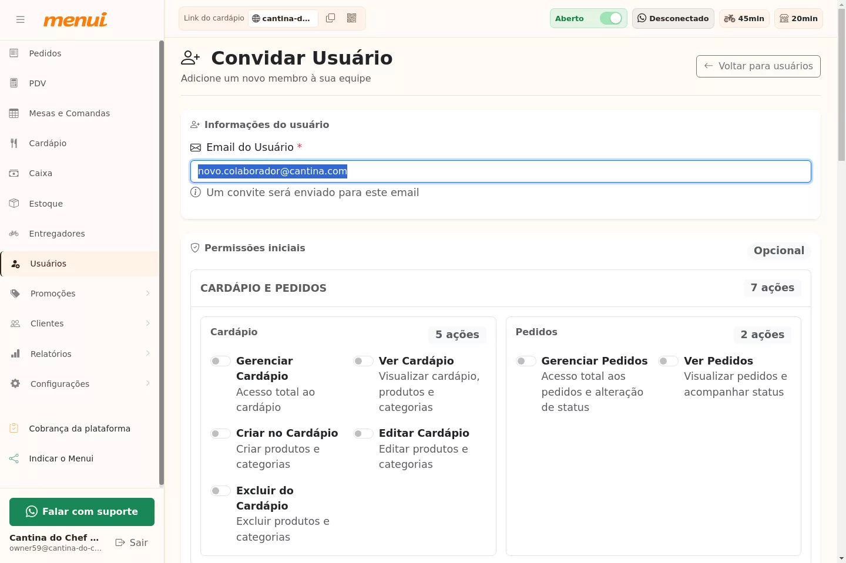Click the PDV calculator icon
Screen dimensions: 846x563
click(x=14, y=83)
